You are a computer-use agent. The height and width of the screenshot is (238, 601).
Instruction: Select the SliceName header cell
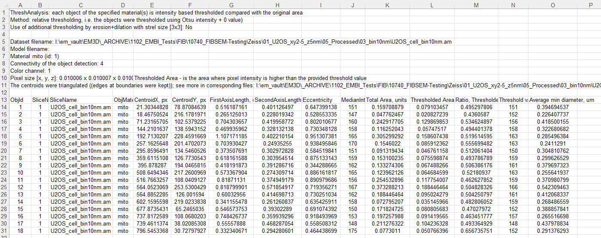[x=81, y=100]
